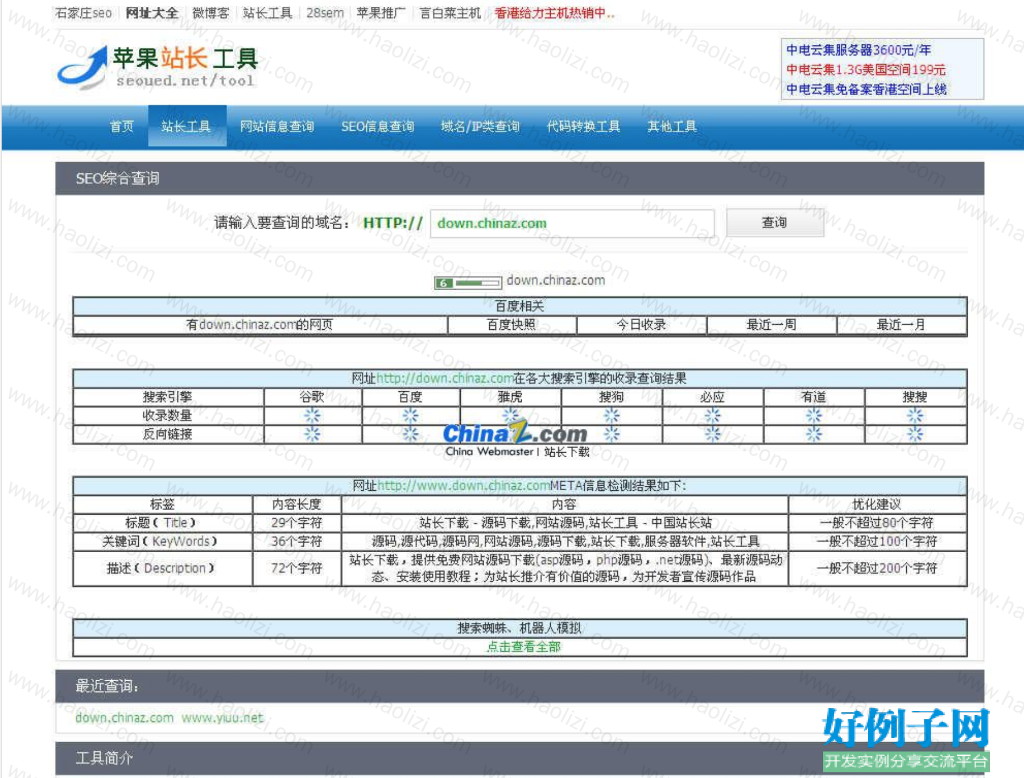
Task: Select the 站长工具 navigation tab
Action: pos(187,126)
